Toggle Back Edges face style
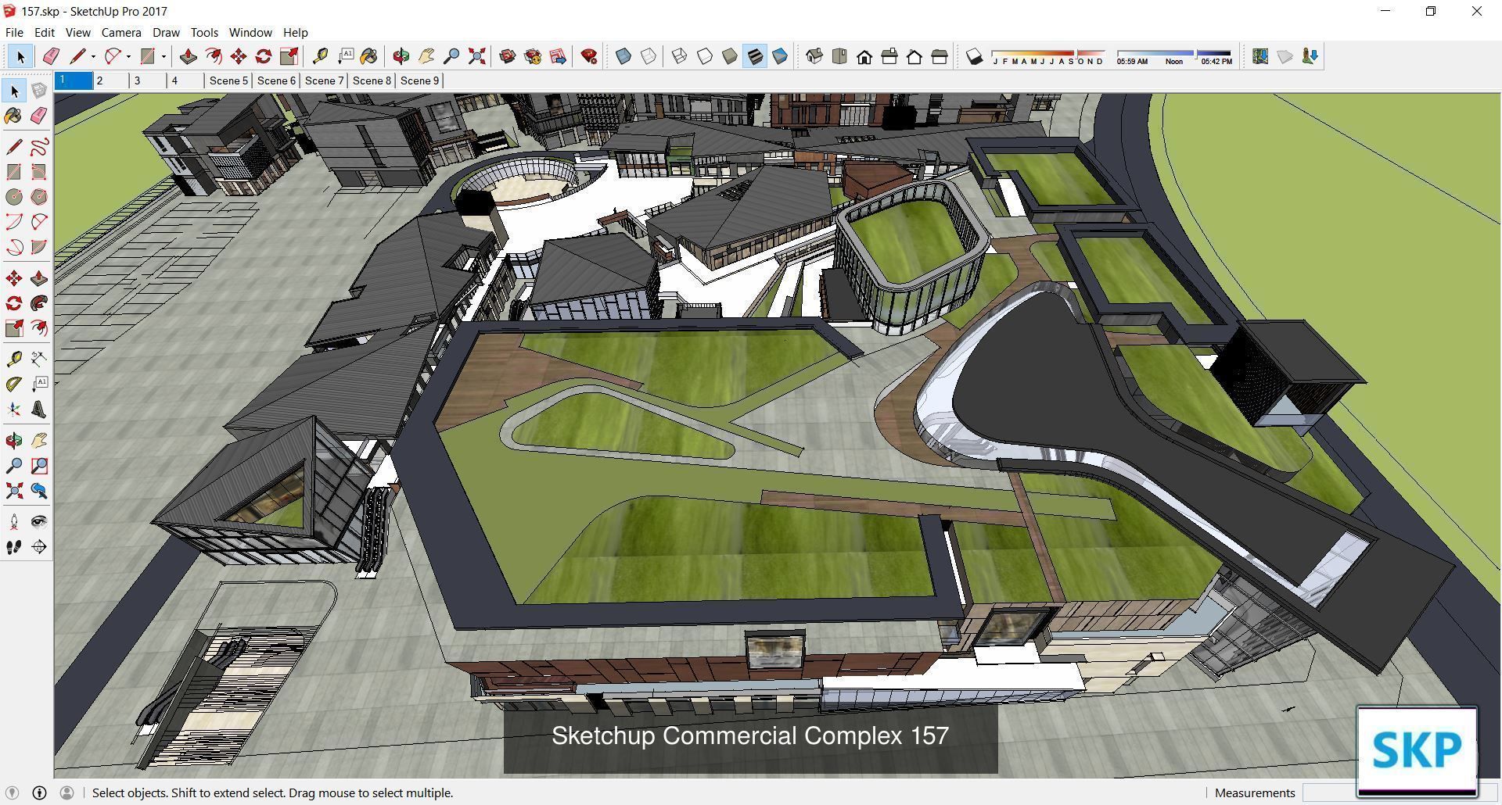 [649, 56]
